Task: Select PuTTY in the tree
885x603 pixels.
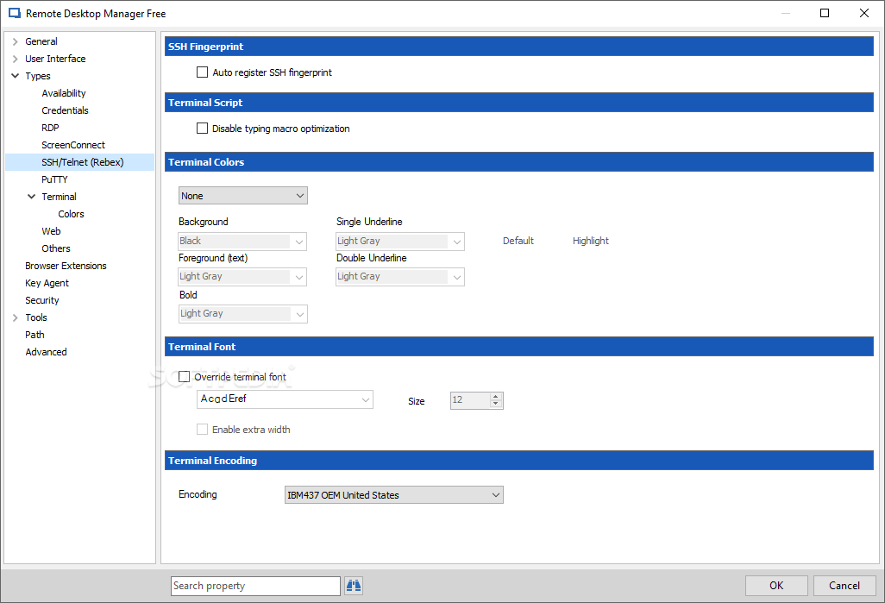Action: [54, 179]
